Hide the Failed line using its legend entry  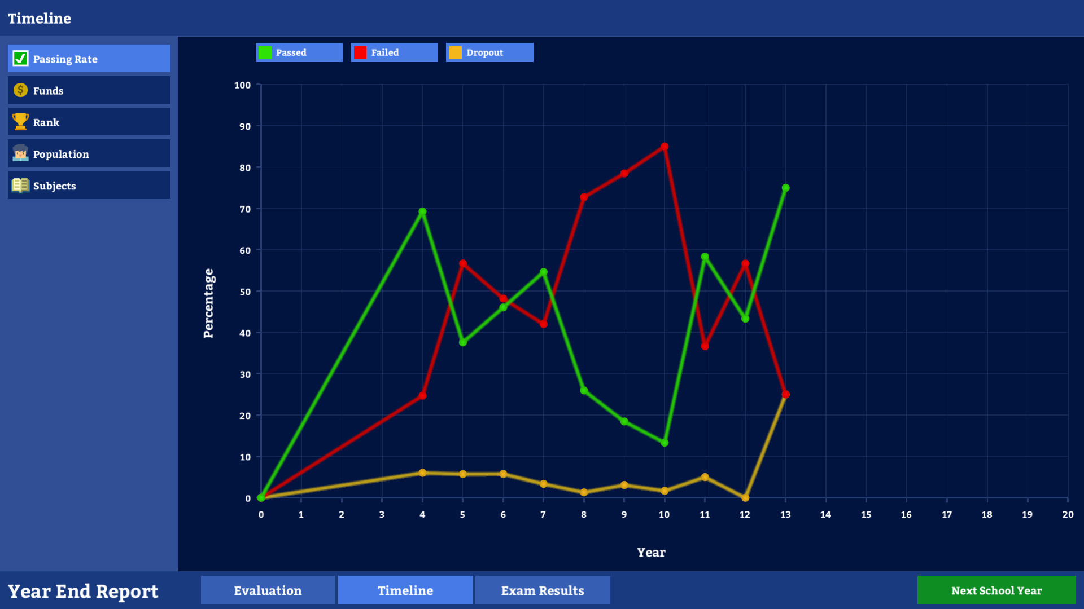(394, 52)
